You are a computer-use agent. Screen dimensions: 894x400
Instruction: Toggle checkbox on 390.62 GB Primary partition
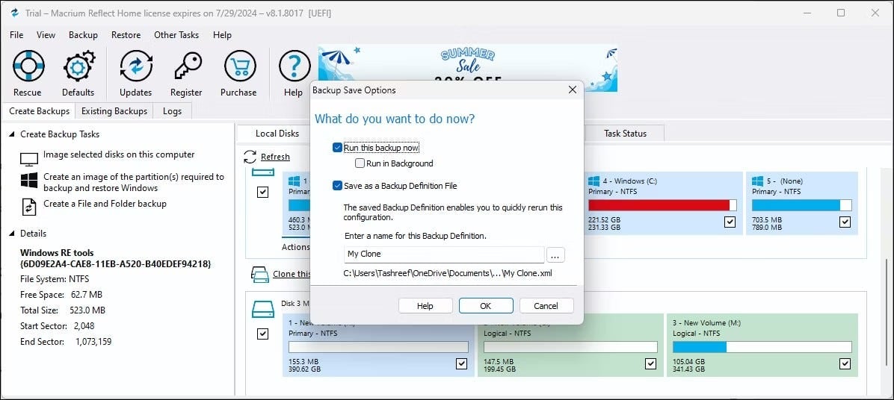pos(461,363)
